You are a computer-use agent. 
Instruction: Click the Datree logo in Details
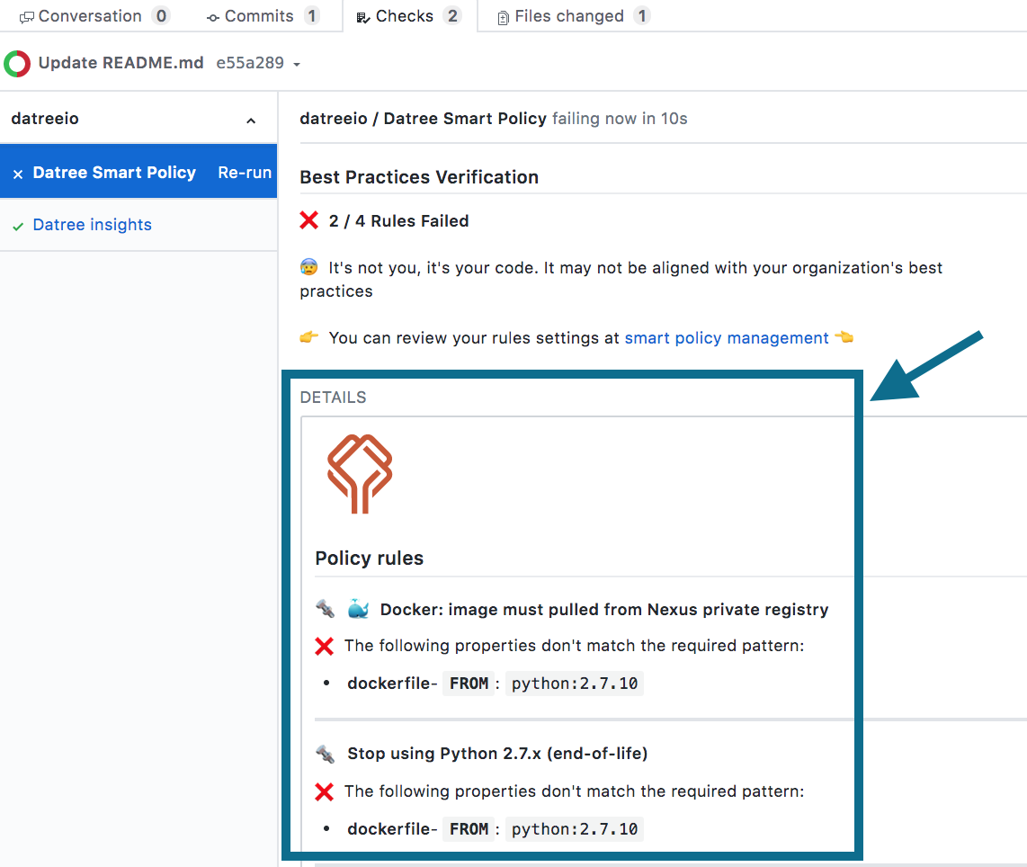360,474
